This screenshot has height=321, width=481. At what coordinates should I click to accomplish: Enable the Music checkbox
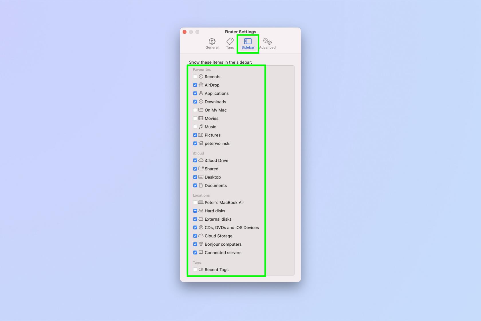pos(195,126)
